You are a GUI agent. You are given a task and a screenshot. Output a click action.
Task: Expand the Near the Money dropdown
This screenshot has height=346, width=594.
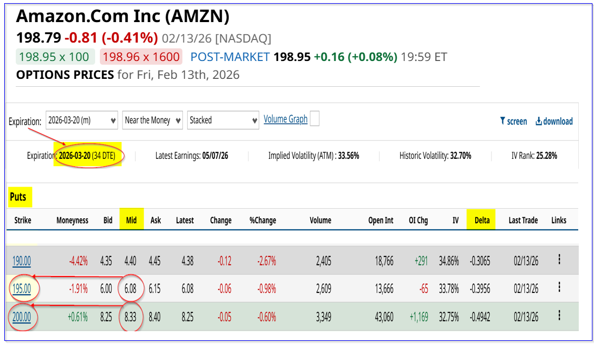click(152, 120)
